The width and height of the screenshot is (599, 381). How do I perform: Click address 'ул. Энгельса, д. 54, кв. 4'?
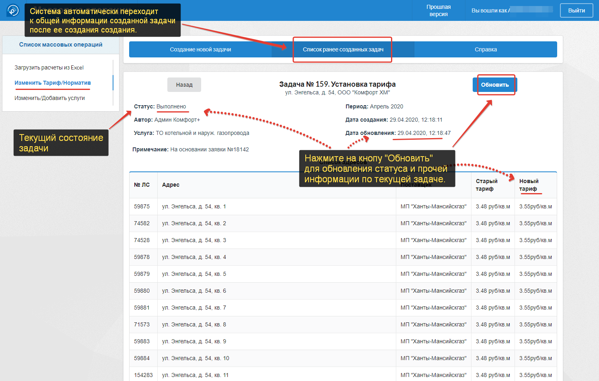tap(194, 257)
